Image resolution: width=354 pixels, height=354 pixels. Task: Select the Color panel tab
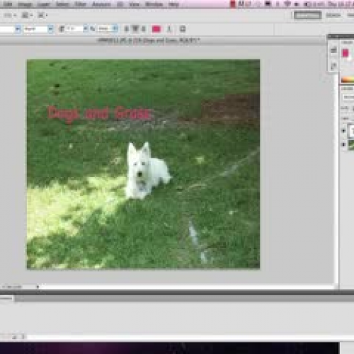click(x=347, y=42)
